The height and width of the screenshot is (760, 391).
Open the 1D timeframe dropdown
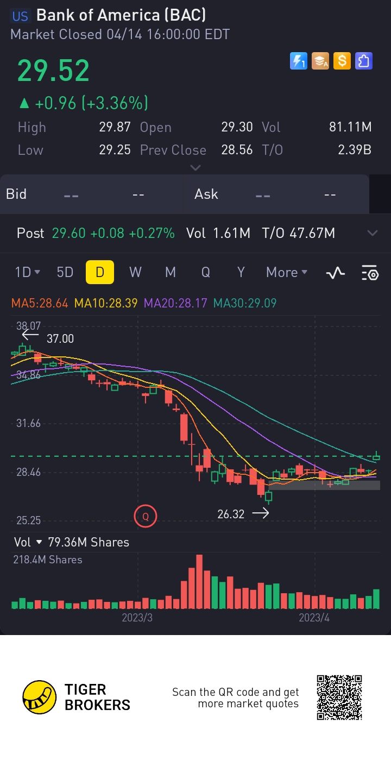coord(28,272)
